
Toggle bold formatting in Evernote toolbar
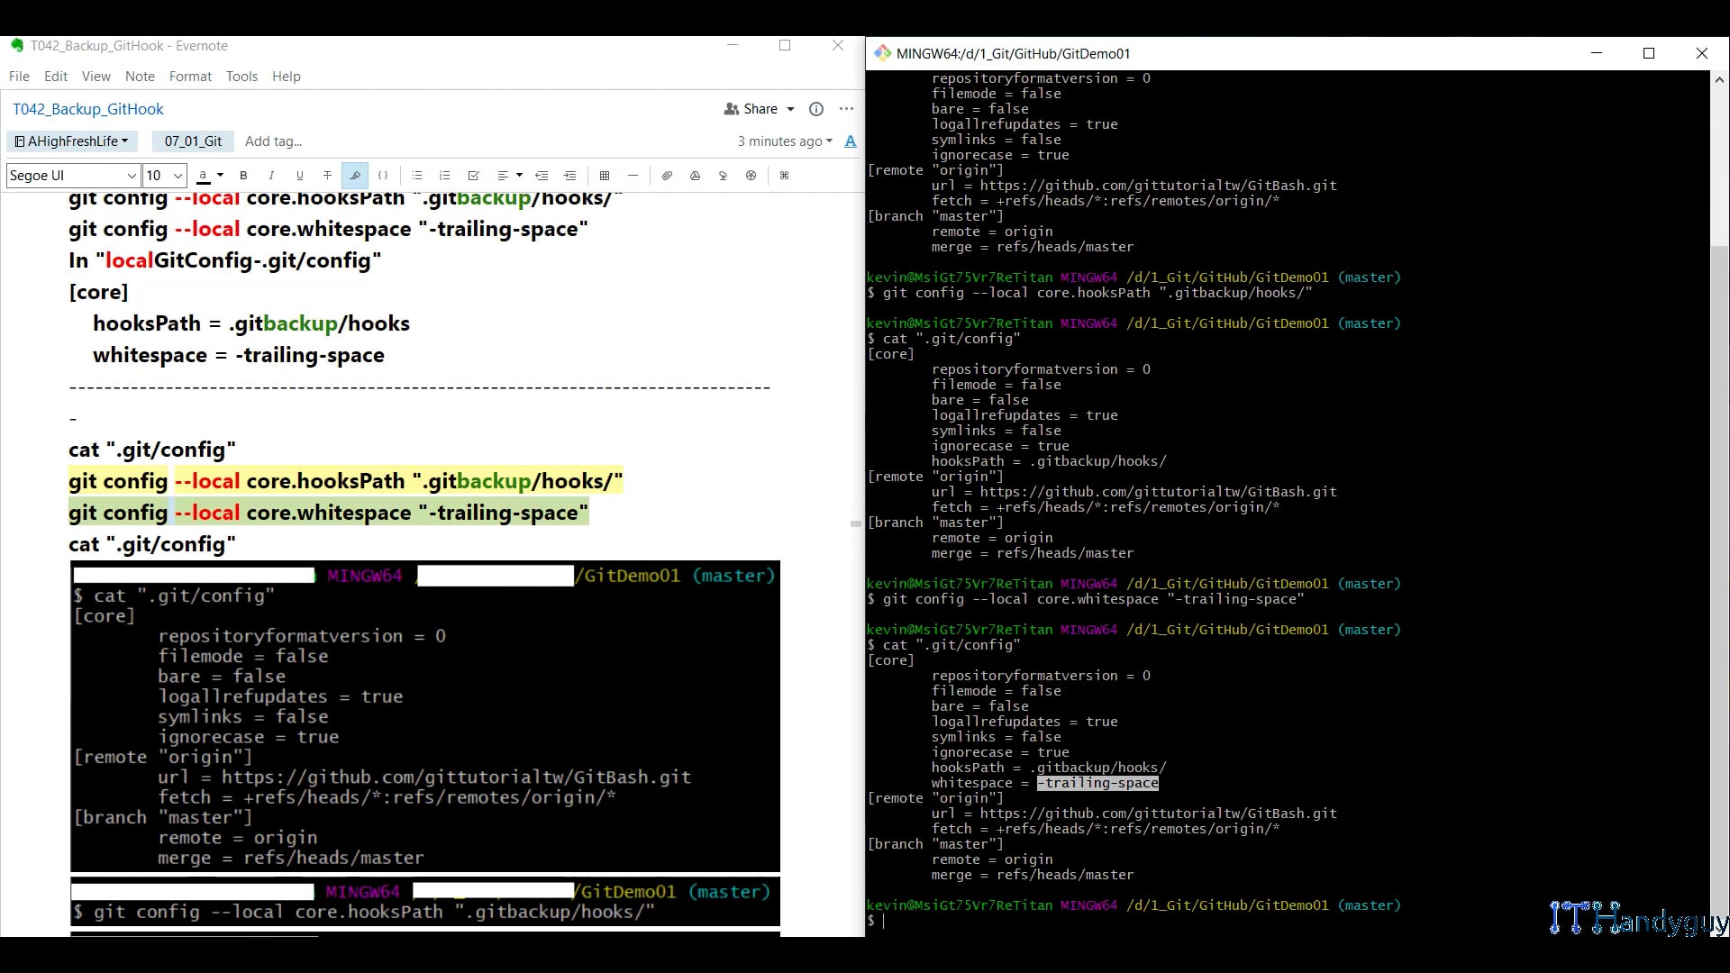click(243, 176)
